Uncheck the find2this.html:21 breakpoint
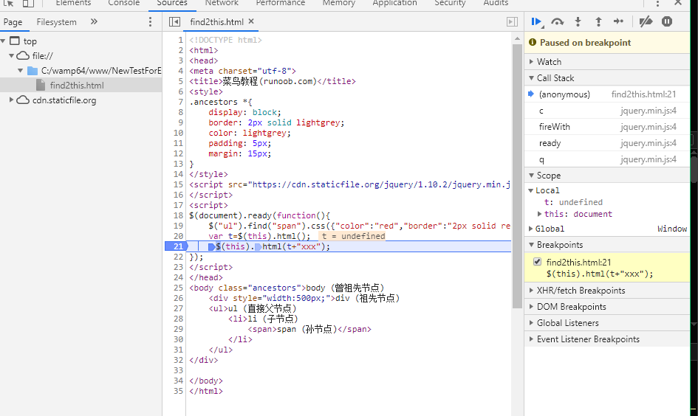Screen dimensions: 698x416 [537, 262]
